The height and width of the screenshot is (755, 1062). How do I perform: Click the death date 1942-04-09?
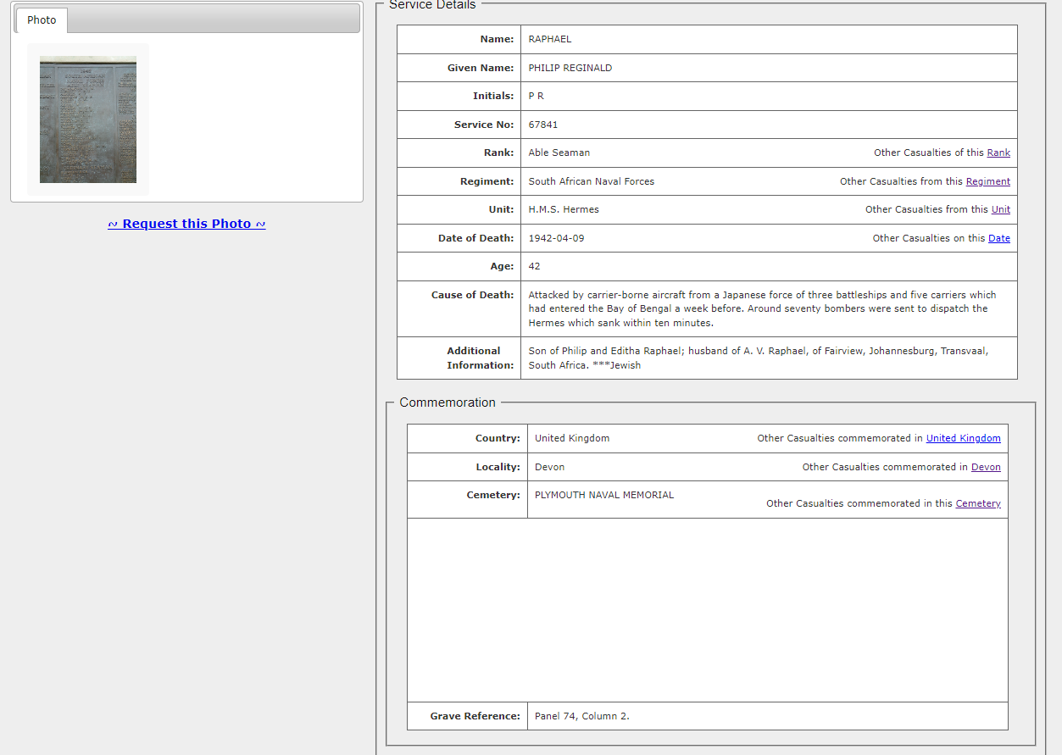[x=557, y=238]
